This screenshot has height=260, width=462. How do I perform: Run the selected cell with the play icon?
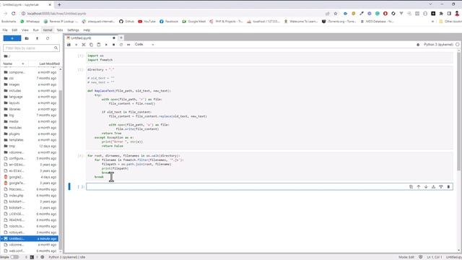click(x=106, y=45)
